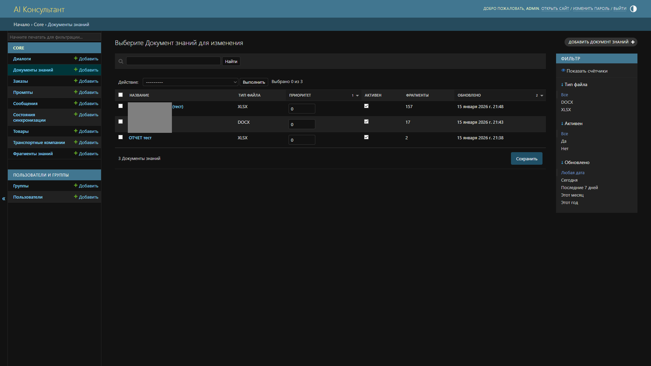The width and height of the screenshot is (651, 366).
Task: Filter updated by Этот месяц
Action: click(572, 195)
